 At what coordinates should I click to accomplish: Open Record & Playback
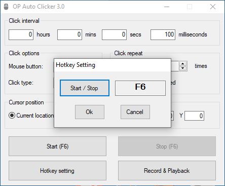click(167, 171)
